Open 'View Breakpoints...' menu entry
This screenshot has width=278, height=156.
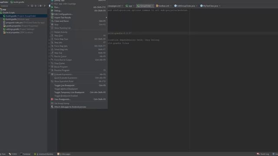pos(79,99)
